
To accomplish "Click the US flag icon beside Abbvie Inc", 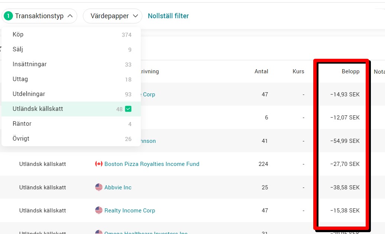I will point(99,187).
